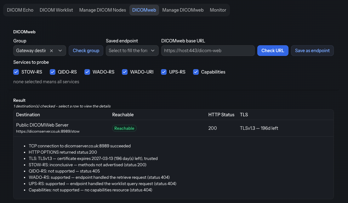Image resolution: width=348 pixels, height=203 pixels.
Task: Click the Check group button
Action: point(86,51)
